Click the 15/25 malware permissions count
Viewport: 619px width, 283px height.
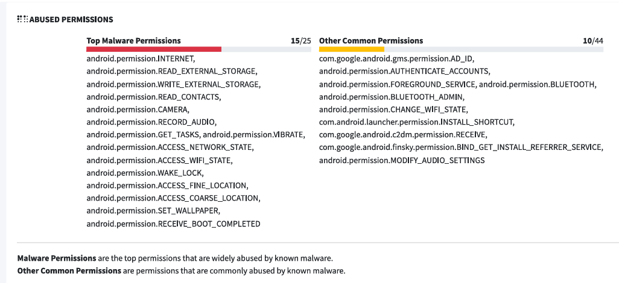coord(300,41)
